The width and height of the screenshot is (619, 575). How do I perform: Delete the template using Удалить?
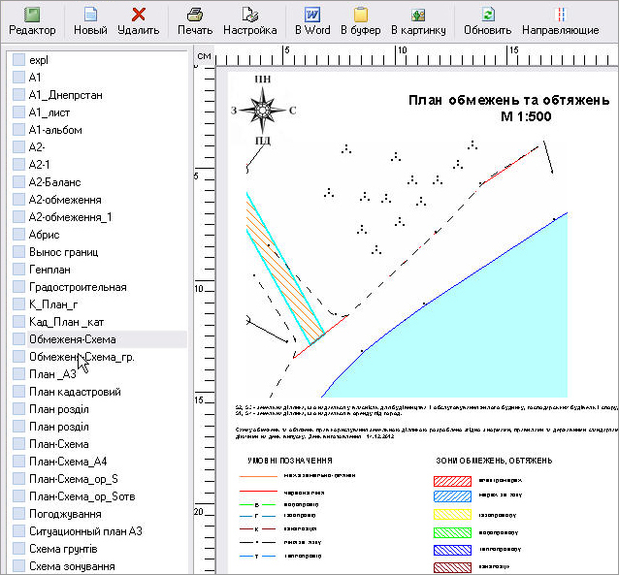[138, 21]
